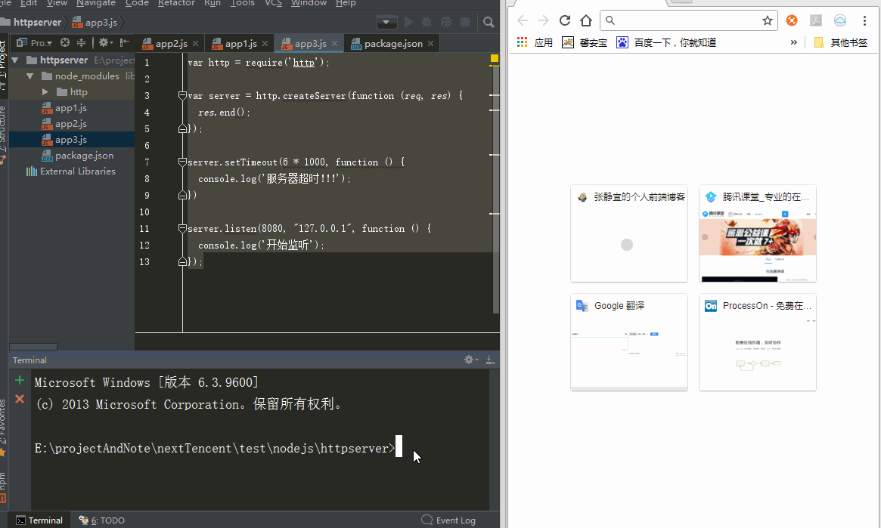Viewport: 881px width, 528px height.
Task: Click the Search Everywhere magnifier icon
Action: [x=489, y=23]
